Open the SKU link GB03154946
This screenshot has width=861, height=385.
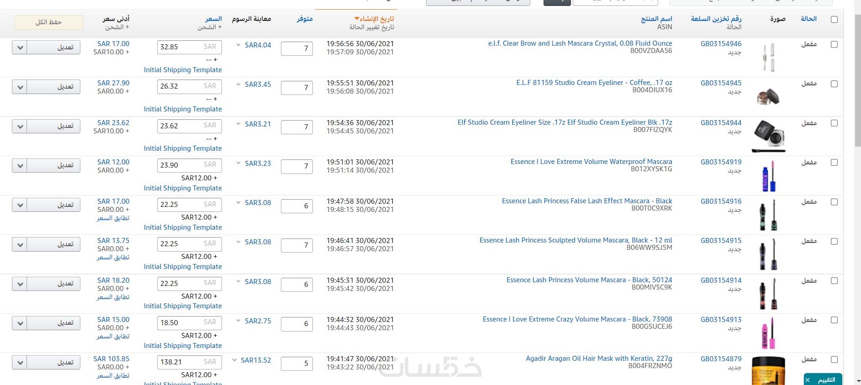(x=721, y=44)
